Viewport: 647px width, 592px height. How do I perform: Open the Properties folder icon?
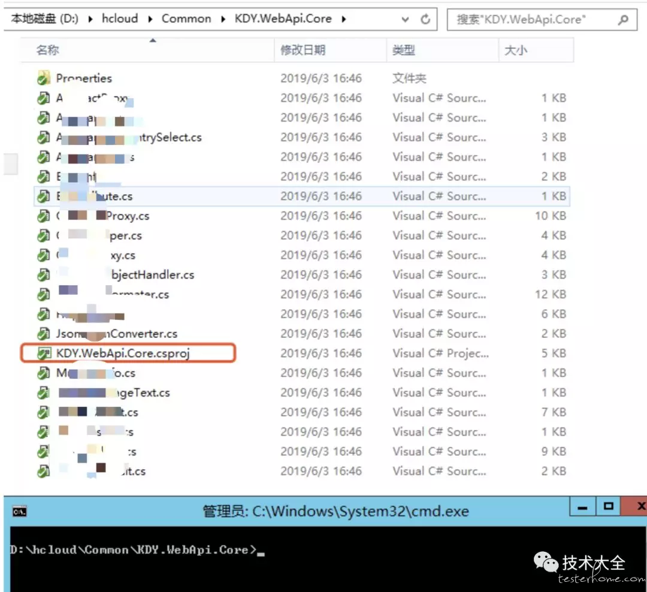43,78
